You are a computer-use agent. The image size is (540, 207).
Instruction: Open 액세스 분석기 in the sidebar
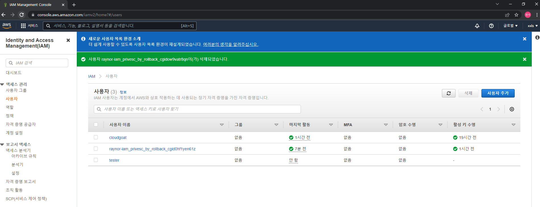(18, 150)
